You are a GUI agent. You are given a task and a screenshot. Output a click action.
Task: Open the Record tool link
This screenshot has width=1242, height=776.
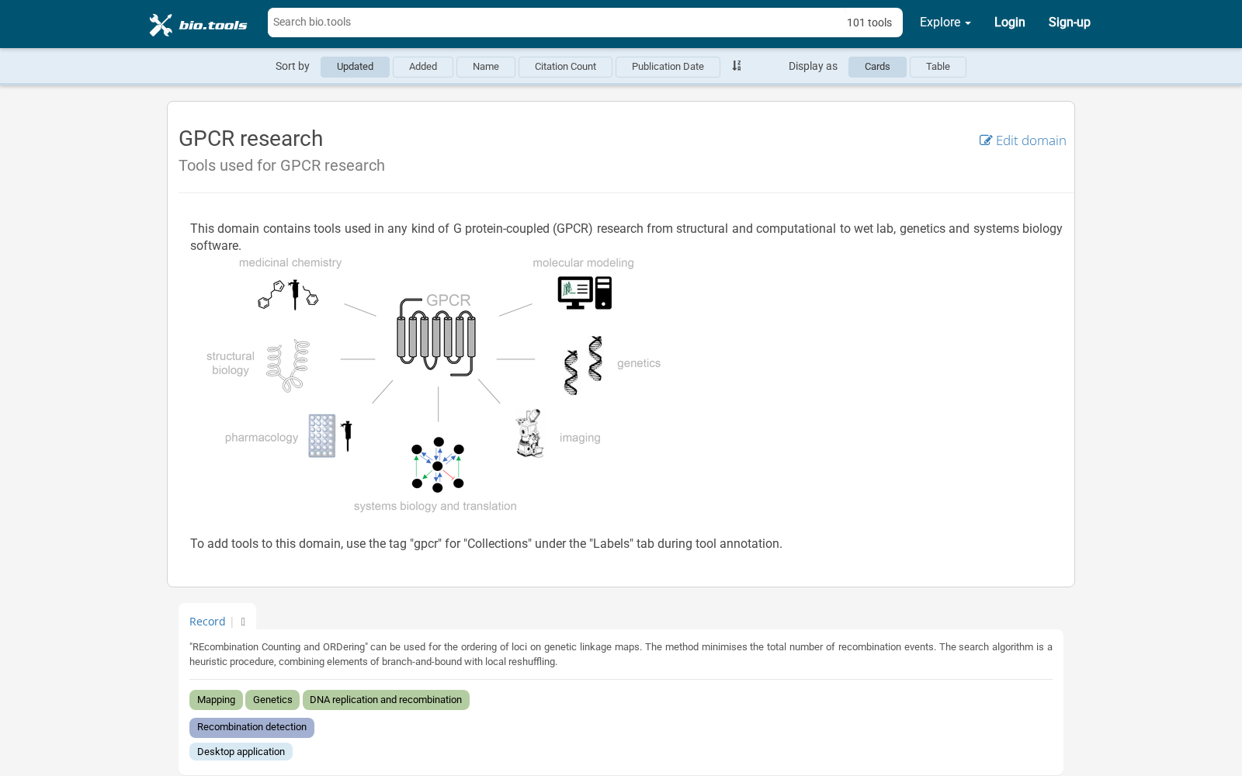207,622
